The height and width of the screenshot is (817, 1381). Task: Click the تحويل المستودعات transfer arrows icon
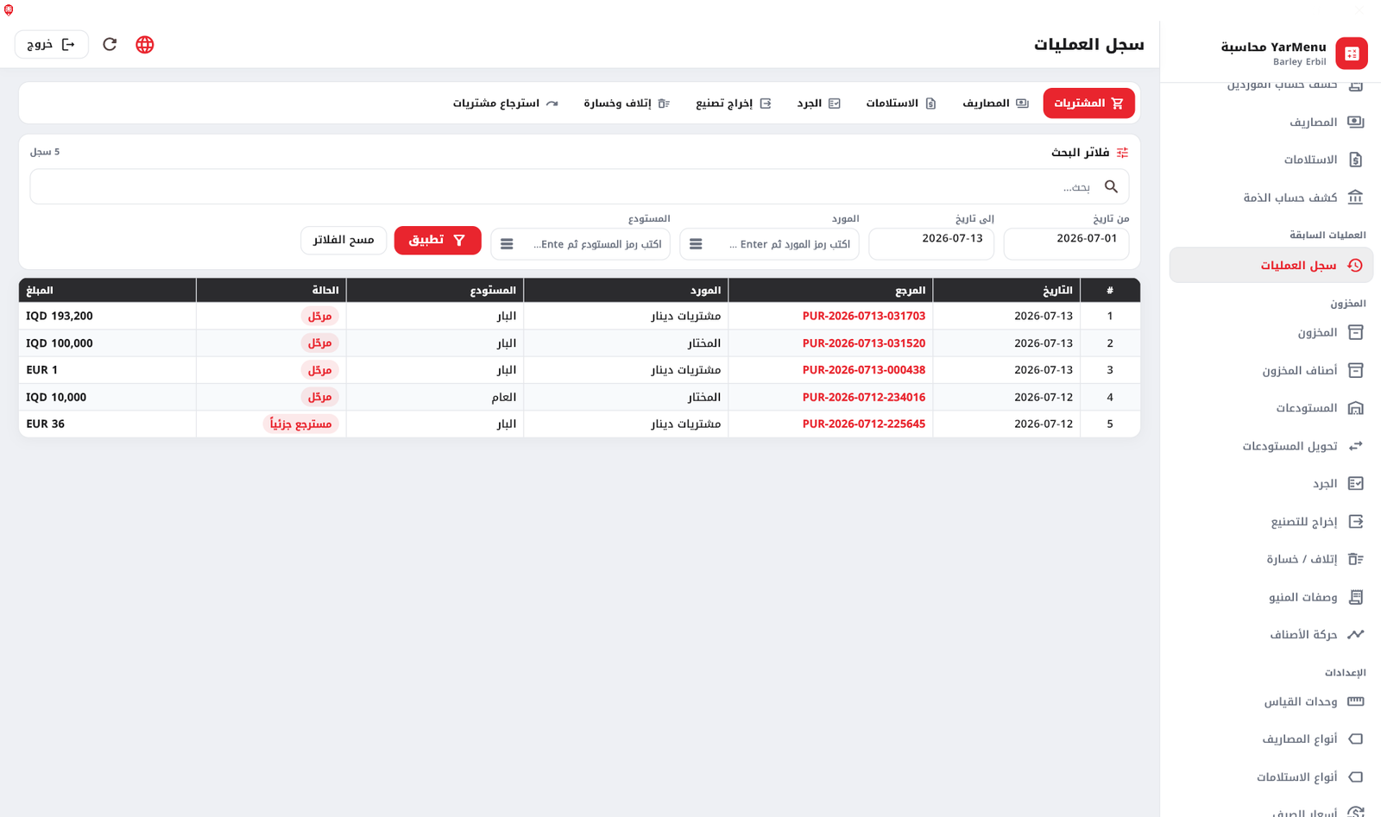1356,446
